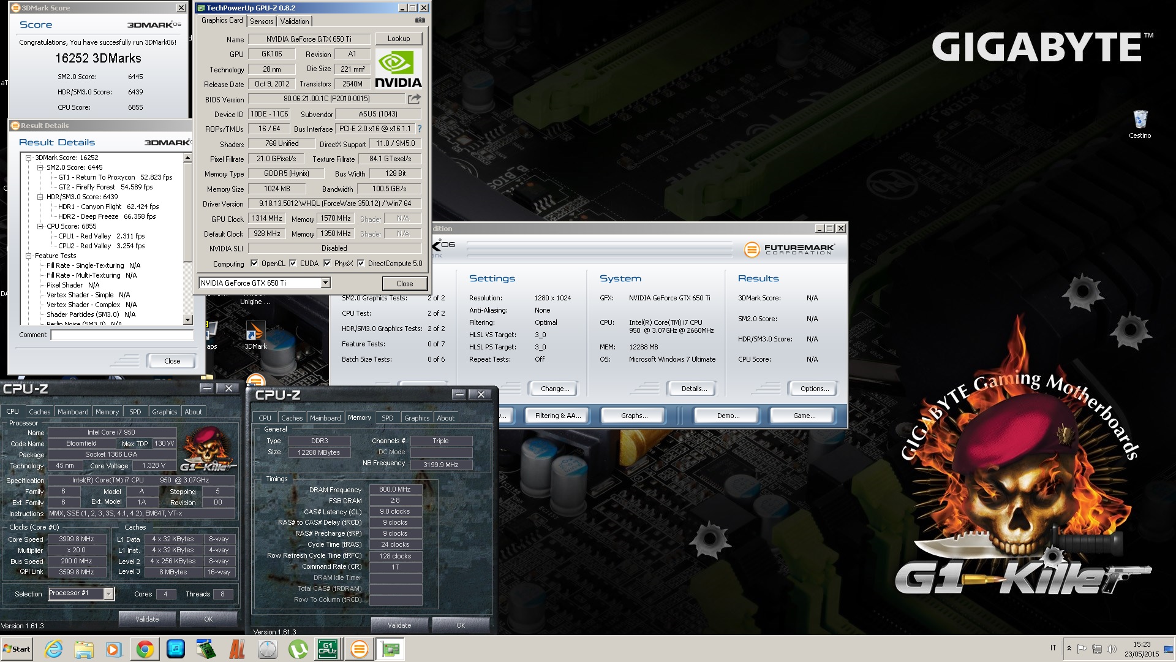
Task: Open the round silver dial app in taskbar
Action: pos(267,649)
